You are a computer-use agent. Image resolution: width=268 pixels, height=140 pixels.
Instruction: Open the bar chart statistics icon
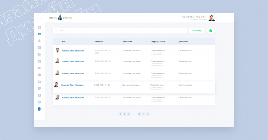point(40,48)
